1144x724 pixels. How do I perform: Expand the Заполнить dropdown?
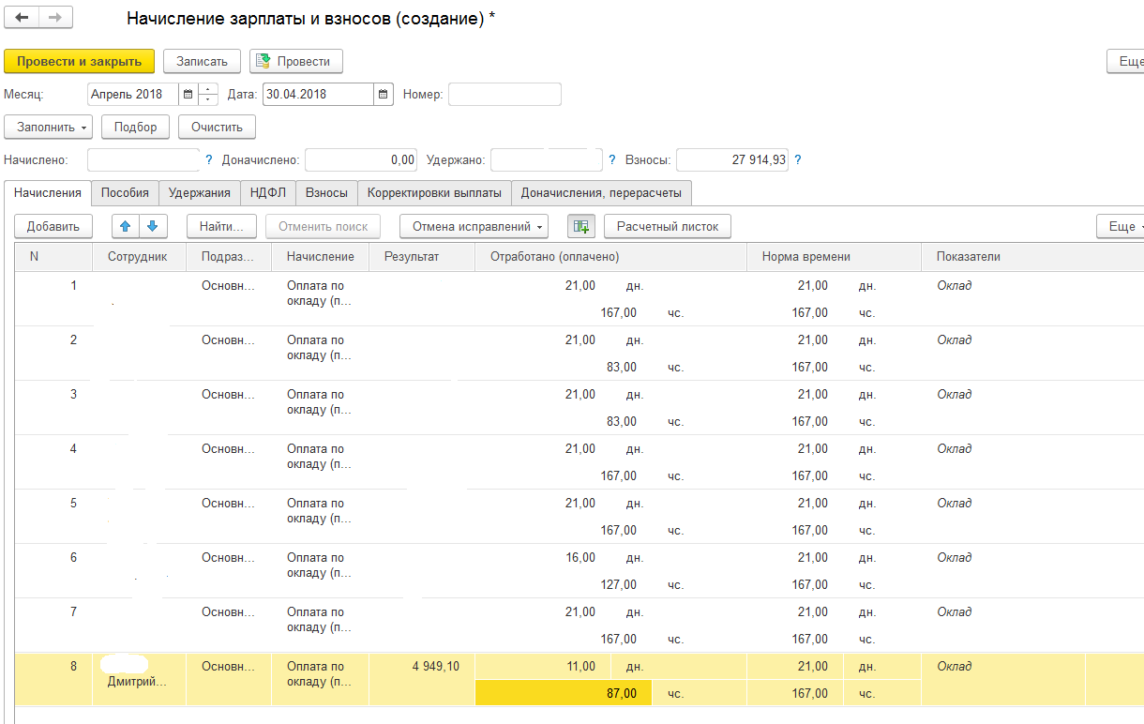click(x=49, y=127)
